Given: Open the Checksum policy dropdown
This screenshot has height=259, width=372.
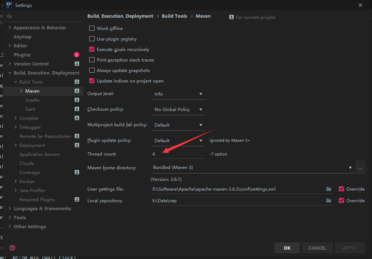Looking at the screenshot, I should 178,109.
